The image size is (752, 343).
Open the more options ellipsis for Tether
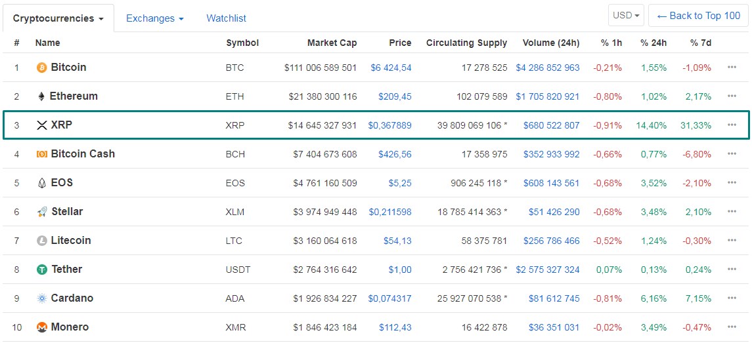(x=732, y=270)
